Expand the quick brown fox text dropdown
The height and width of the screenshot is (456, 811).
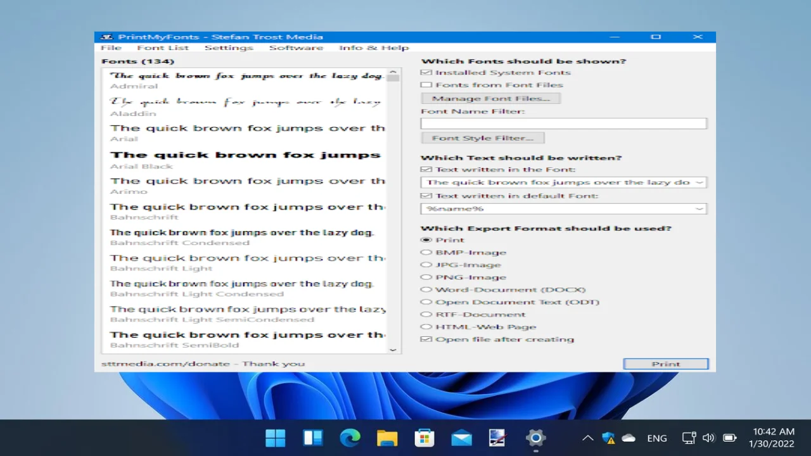tap(699, 182)
